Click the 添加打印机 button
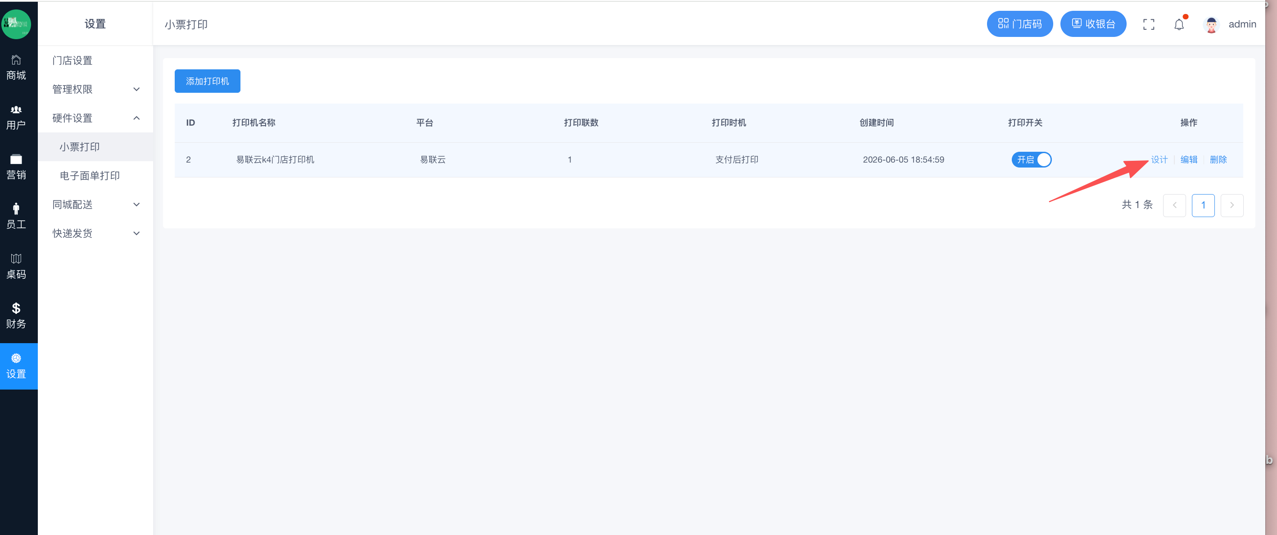The image size is (1277, 535). point(207,81)
